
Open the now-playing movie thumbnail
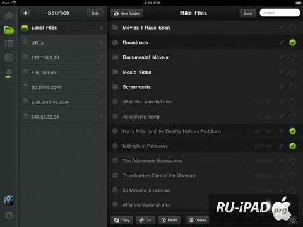point(9,201)
